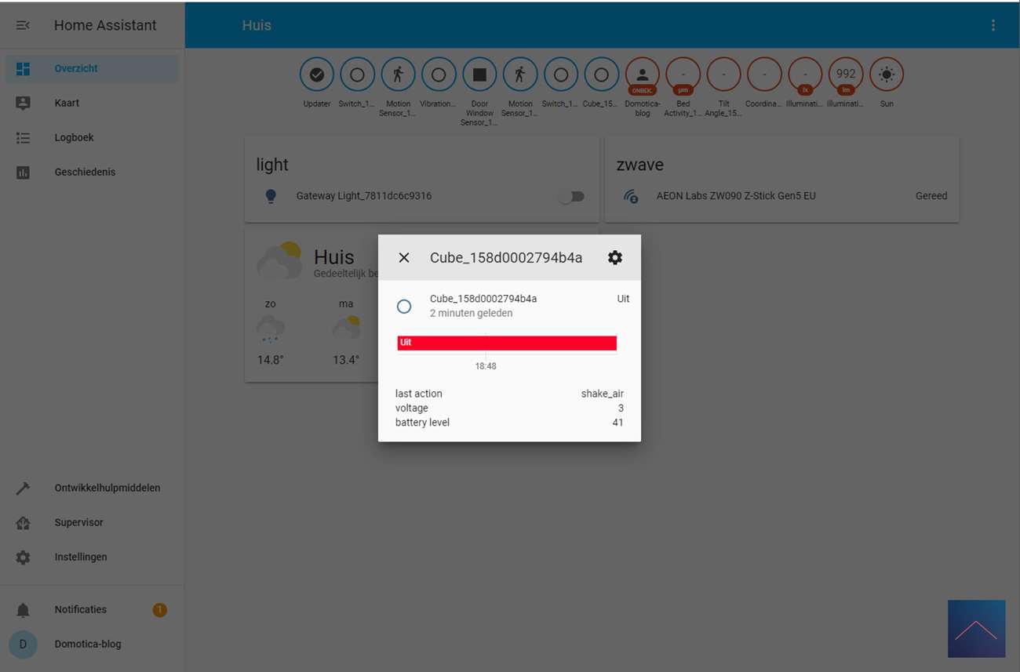Close the Cube entity dialog

tap(404, 258)
